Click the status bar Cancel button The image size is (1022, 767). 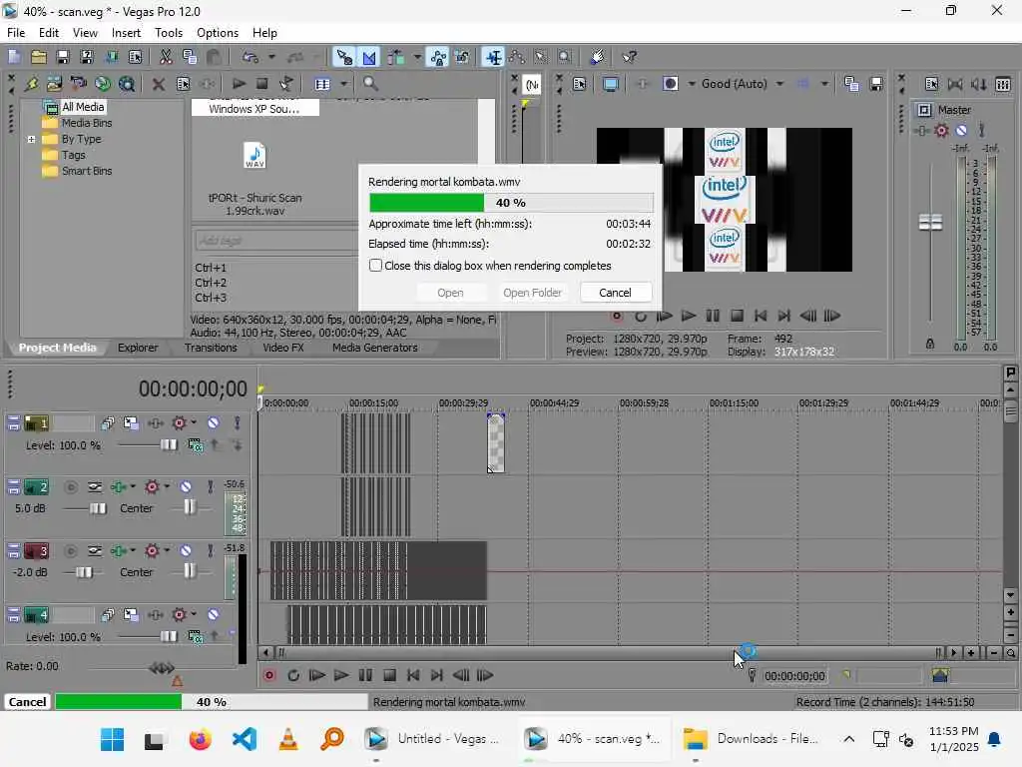[x=27, y=702]
